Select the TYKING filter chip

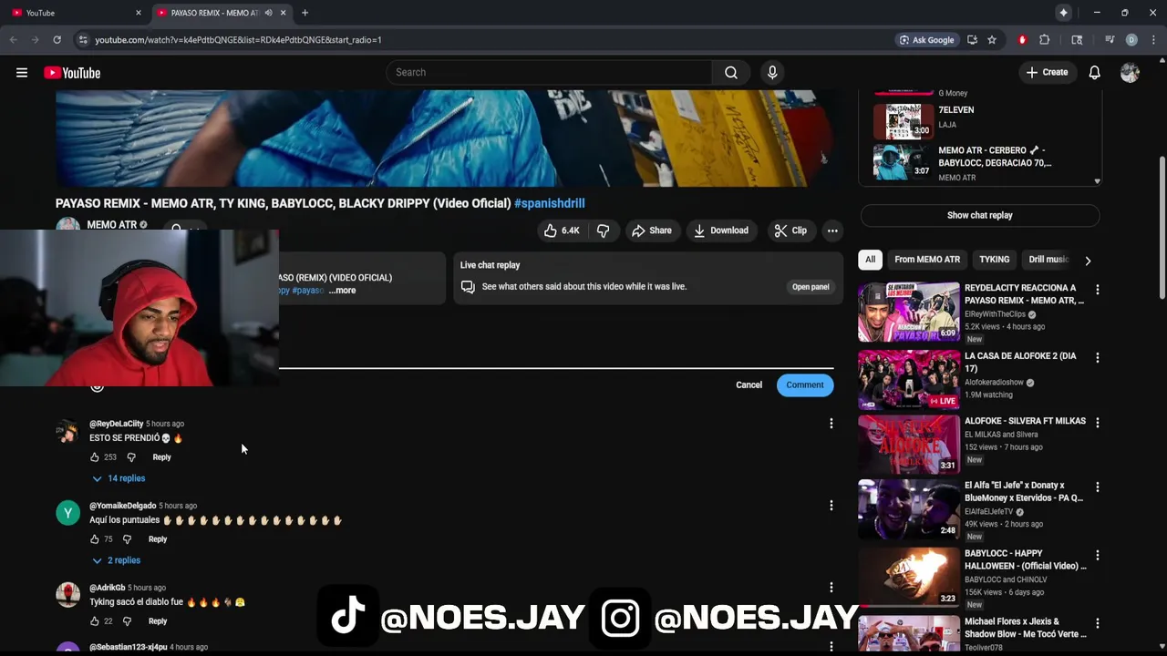click(x=995, y=260)
